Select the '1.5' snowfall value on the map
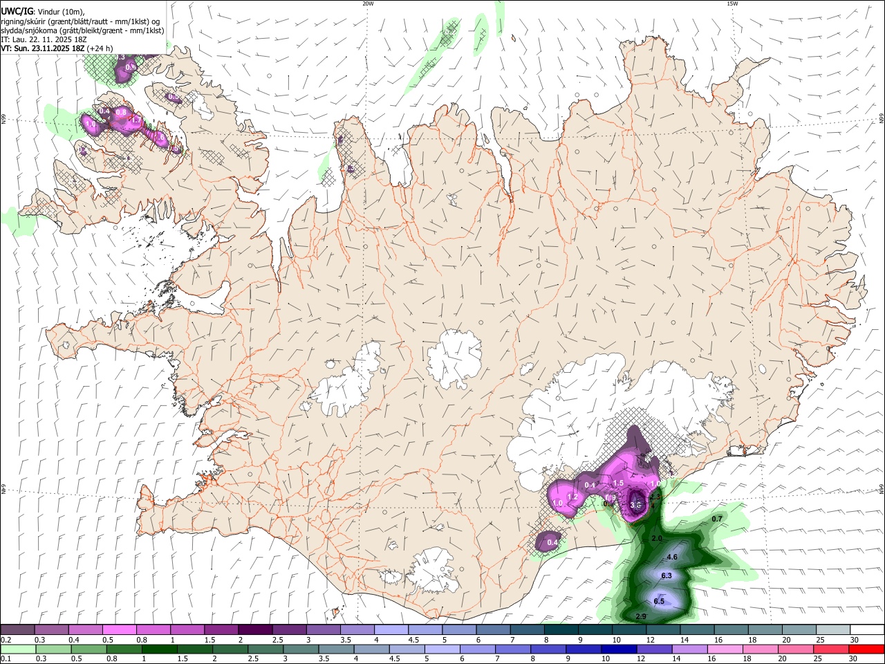The image size is (885, 664). pyautogui.click(x=618, y=483)
